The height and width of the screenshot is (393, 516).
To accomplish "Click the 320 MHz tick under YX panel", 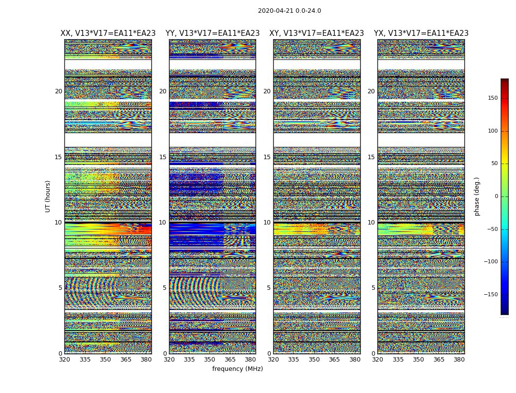I will tap(378, 360).
